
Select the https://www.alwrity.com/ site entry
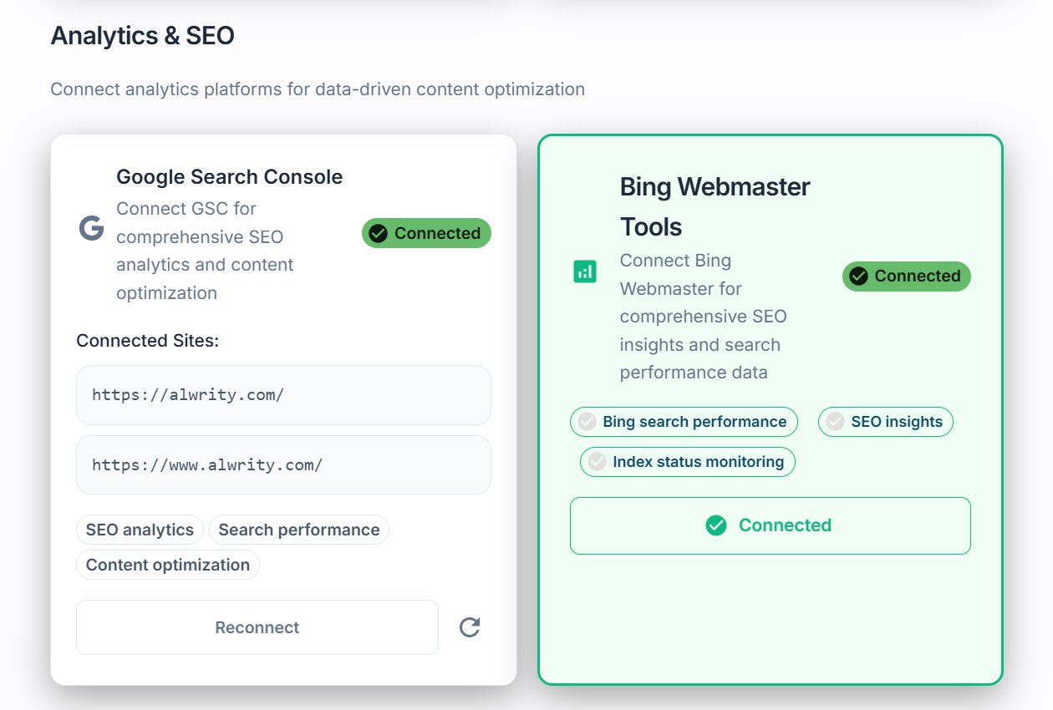(283, 464)
